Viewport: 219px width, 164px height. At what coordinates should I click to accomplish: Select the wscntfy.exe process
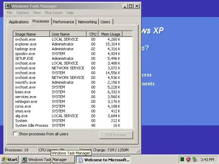coord(73,82)
